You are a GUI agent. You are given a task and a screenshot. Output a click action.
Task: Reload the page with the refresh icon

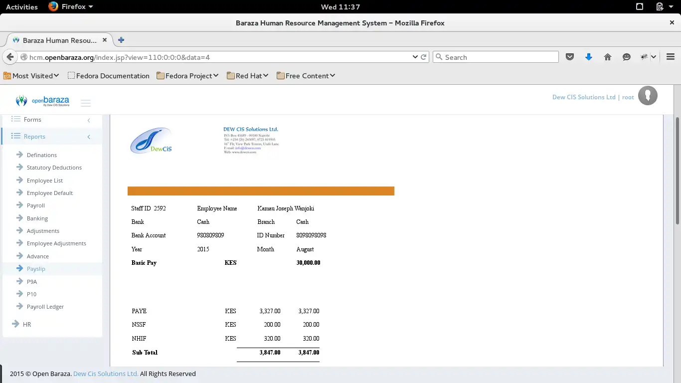click(423, 57)
